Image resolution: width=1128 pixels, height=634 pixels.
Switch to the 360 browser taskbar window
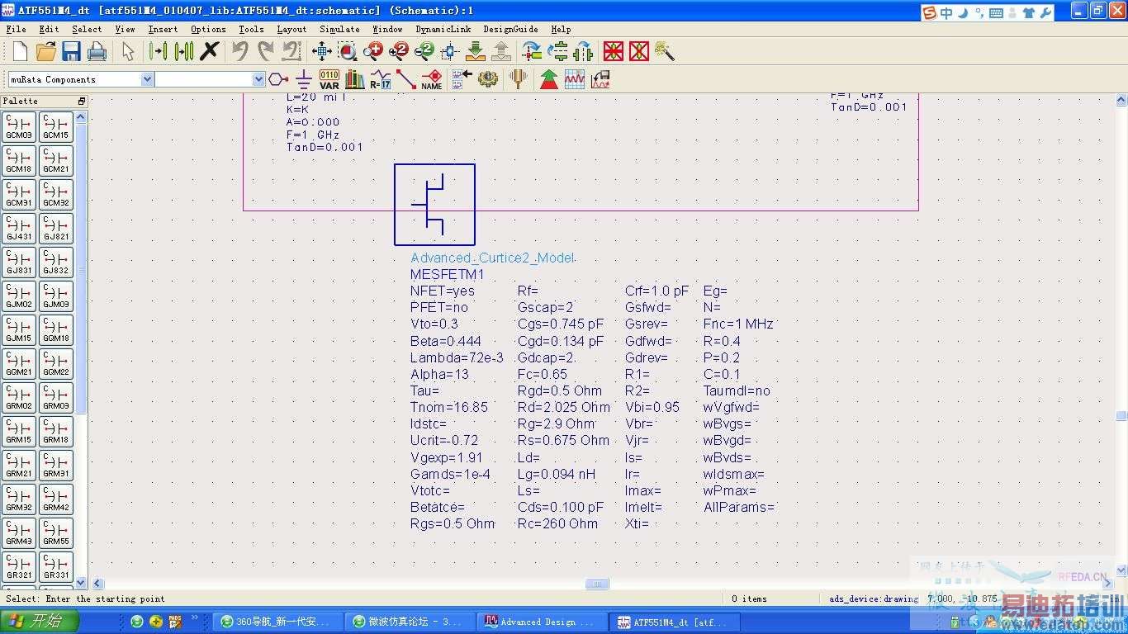(276, 622)
